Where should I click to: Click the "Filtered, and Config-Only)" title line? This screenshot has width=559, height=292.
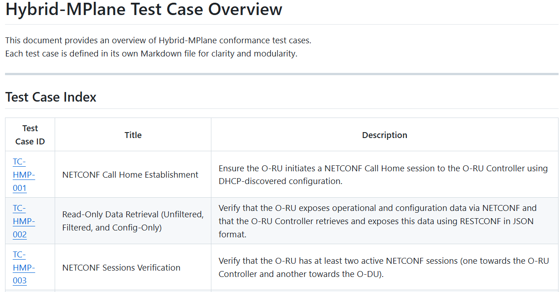point(112,227)
